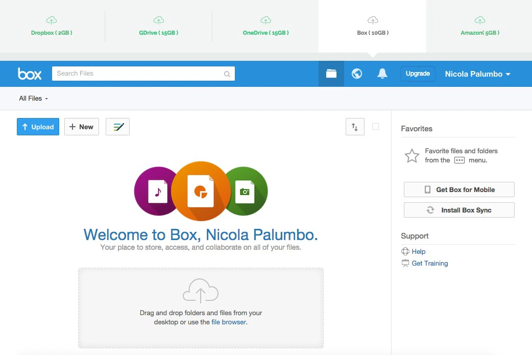Screen dimensions: 532x355
Task: Click the sort arrows button
Action: click(355, 127)
